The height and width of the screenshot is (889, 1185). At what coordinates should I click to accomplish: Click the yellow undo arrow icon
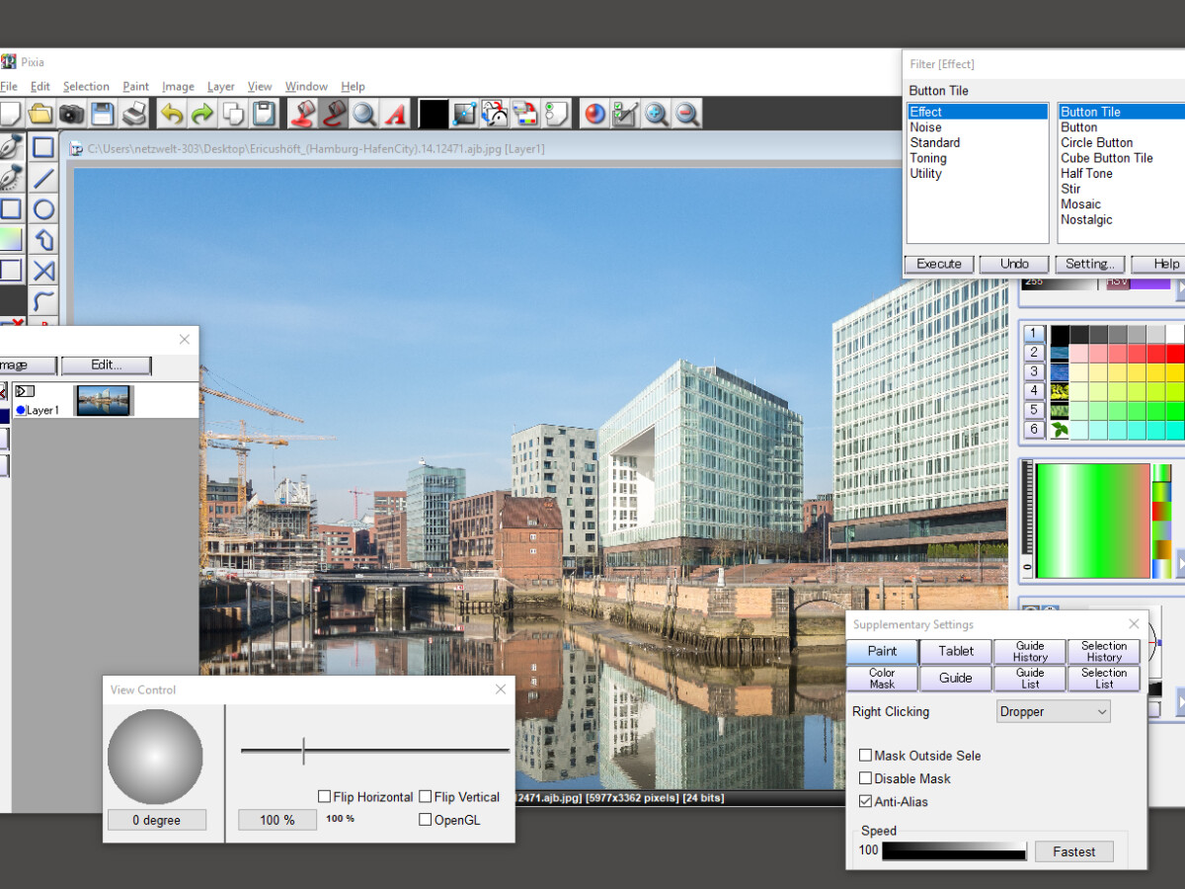click(x=172, y=114)
